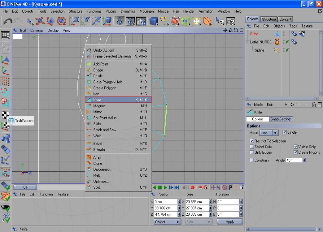The height and width of the screenshot is (232, 323).
Task: Select the Rotate tool icon
Action: point(62,21)
